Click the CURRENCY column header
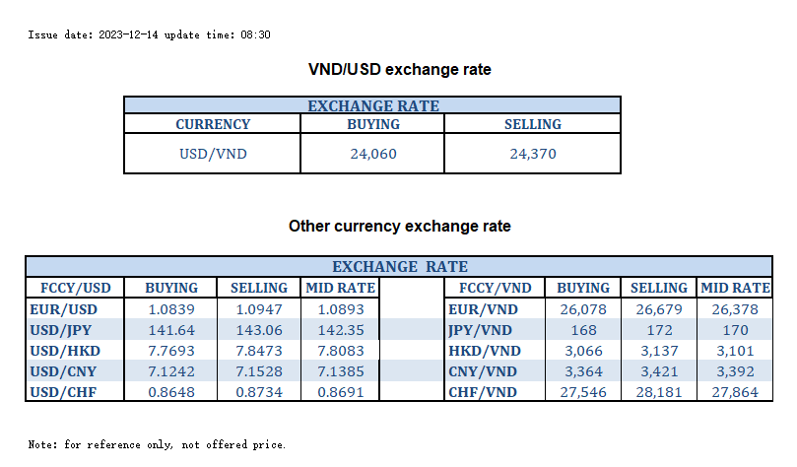Viewport: 797px width, 467px height. coord(213,125)
